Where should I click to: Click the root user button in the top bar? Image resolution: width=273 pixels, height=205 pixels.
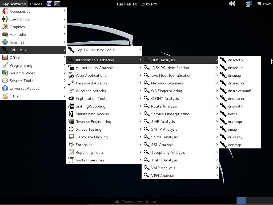[264, 4]
